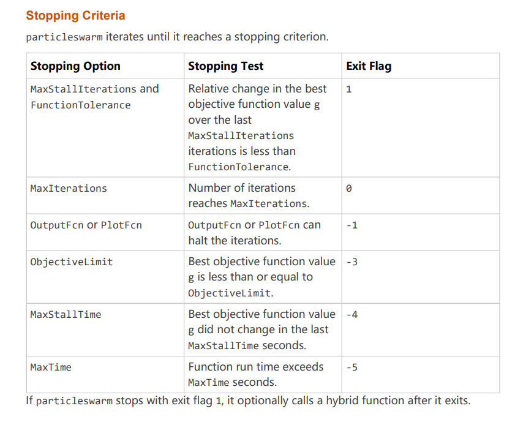Screen dimensions: 515x422
Task: Click PlotFcn in the Stopping Option column
Action: (121, 225)
